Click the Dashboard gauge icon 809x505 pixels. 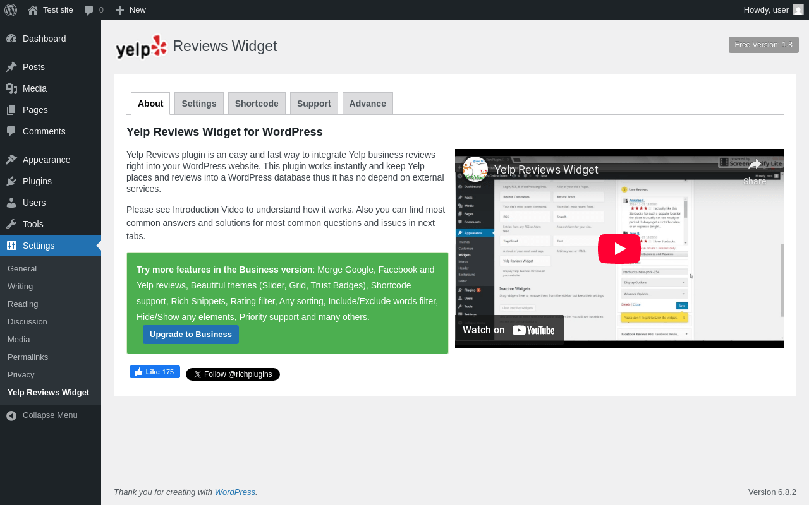pyautogui.click(x=11, y=39)
